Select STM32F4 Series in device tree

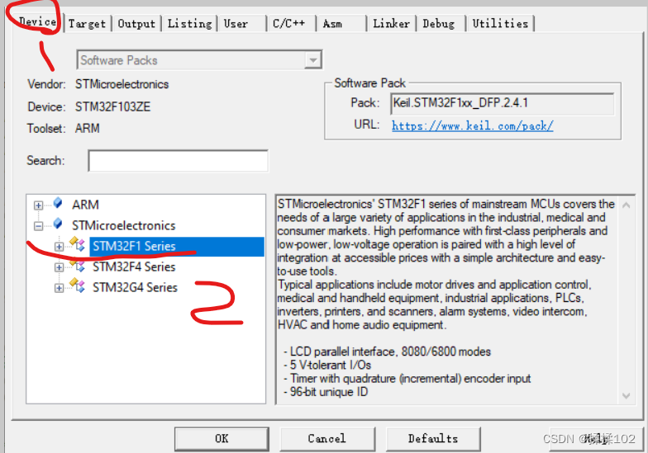134,267
